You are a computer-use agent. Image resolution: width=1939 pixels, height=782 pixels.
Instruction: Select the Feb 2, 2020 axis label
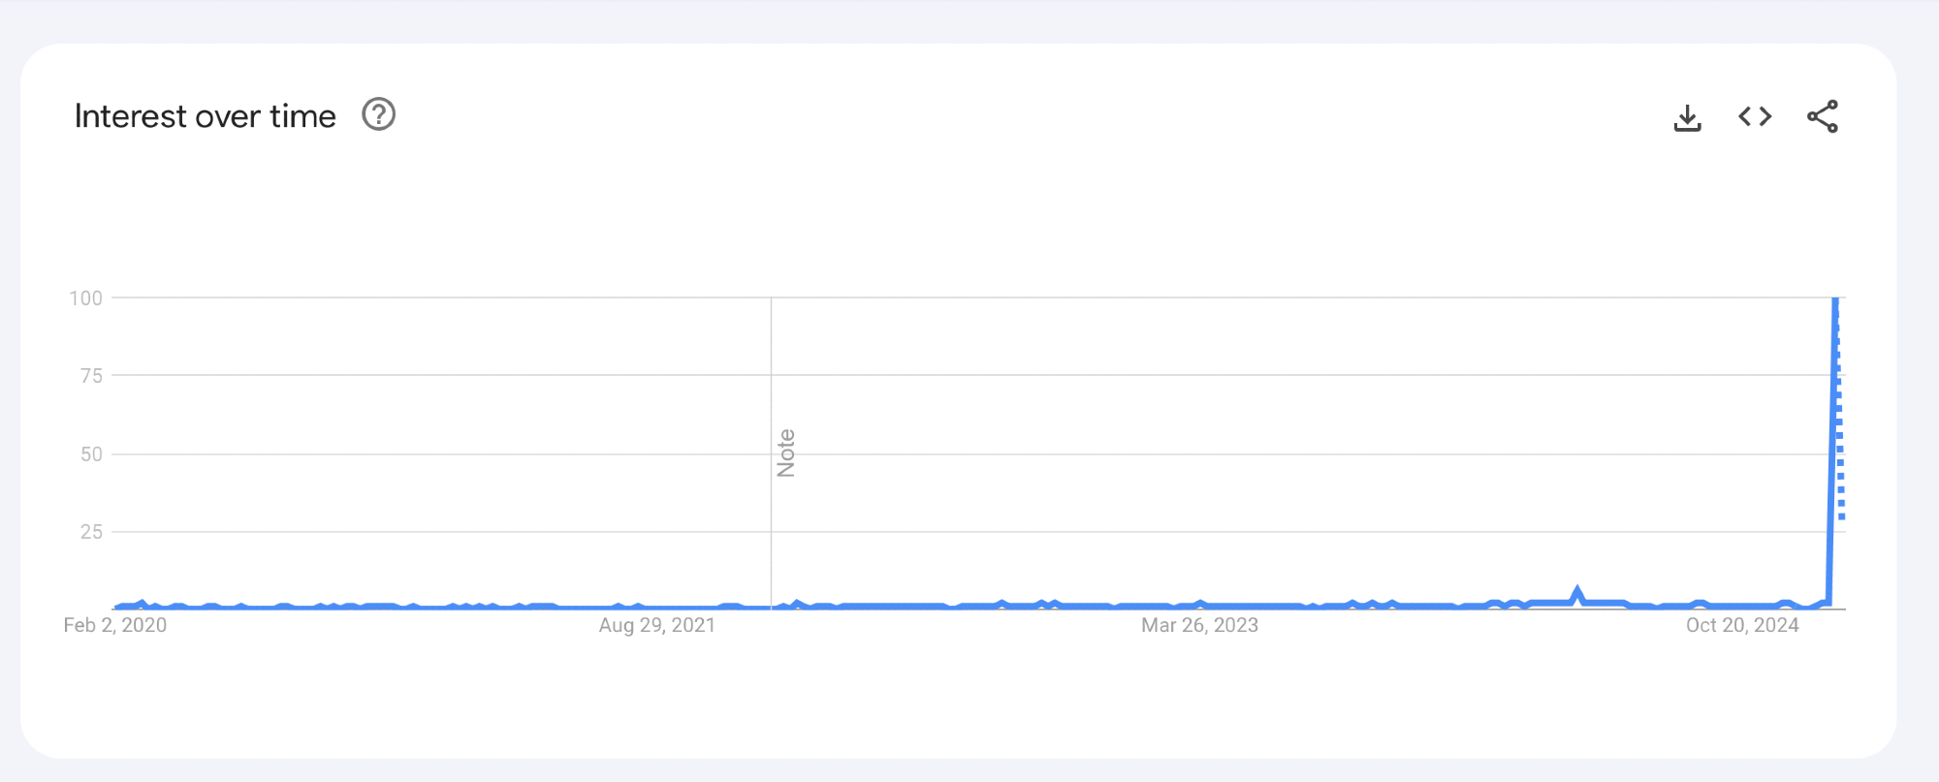115,625
